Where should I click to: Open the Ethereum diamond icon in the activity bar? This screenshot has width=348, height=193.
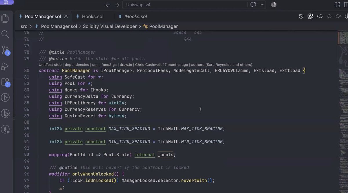(x=5, y=129)
